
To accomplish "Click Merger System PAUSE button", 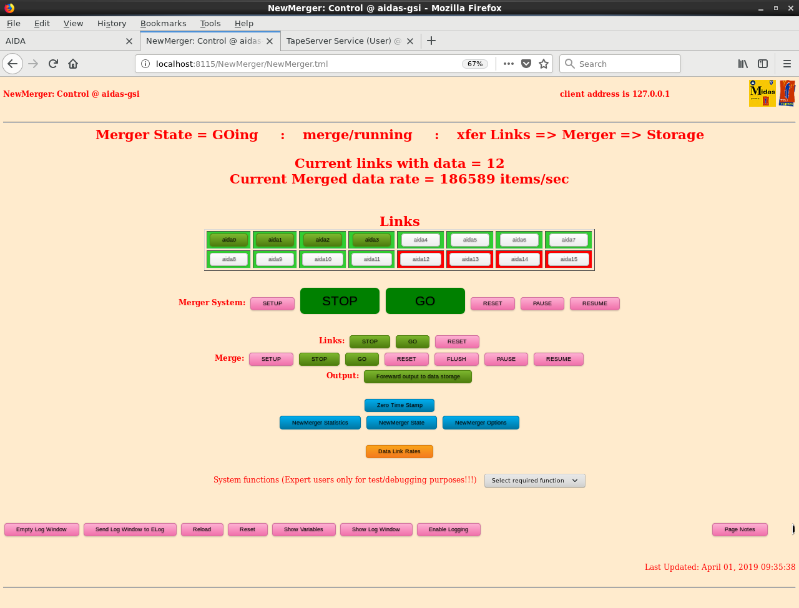I will click(542, 303).
